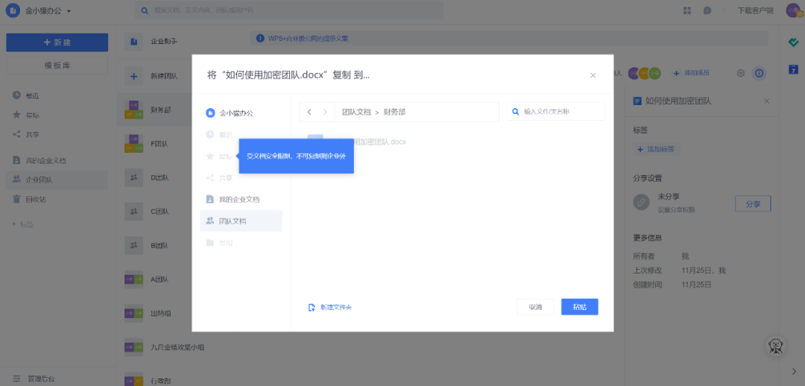Focus the 输入文件/夹名称 search field

(556, 111)
